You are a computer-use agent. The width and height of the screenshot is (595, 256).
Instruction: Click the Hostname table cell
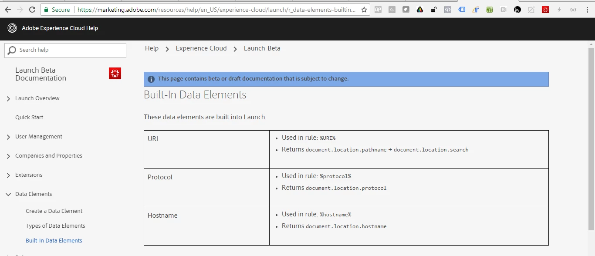(206, 226)
